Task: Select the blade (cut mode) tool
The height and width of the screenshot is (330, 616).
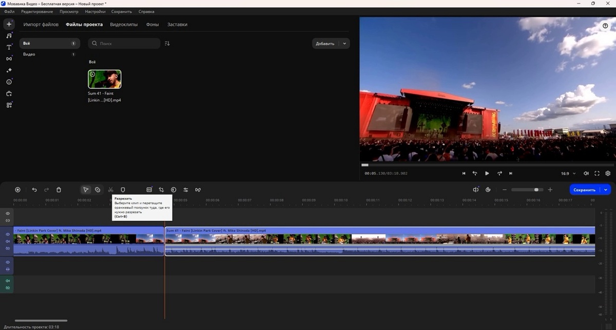Action: pos(98,189)
